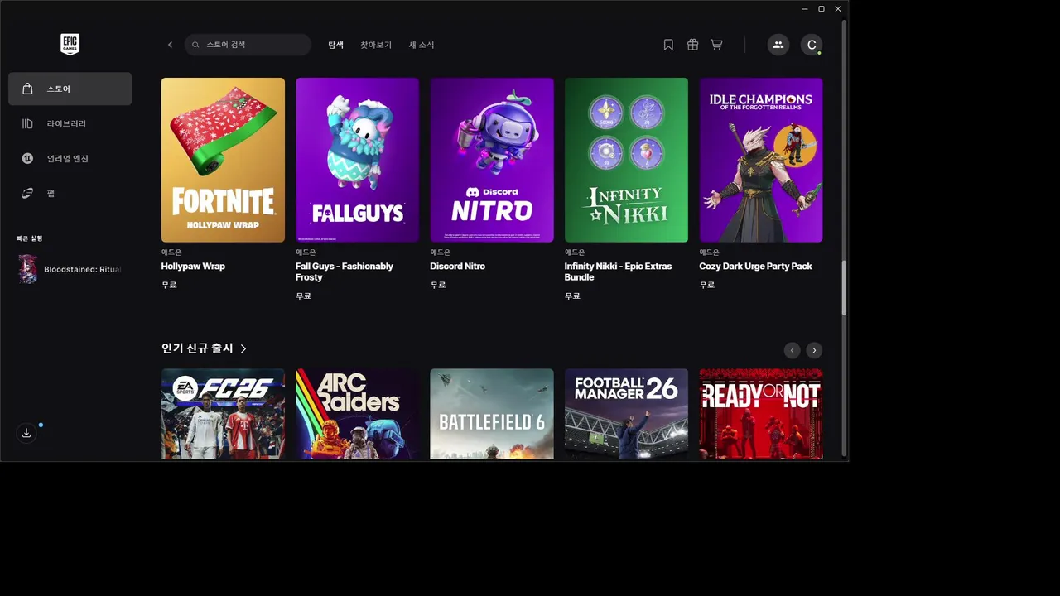Click the Unreal Engine icon in sidebar
This screenshot has width=1060, height=596.
27,158
